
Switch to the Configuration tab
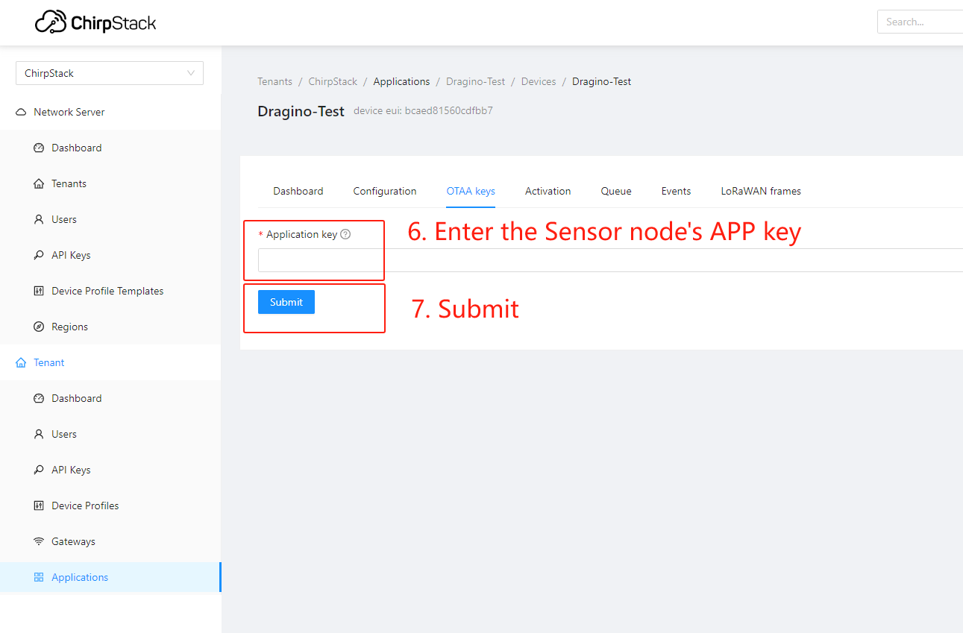click(385, 191)
